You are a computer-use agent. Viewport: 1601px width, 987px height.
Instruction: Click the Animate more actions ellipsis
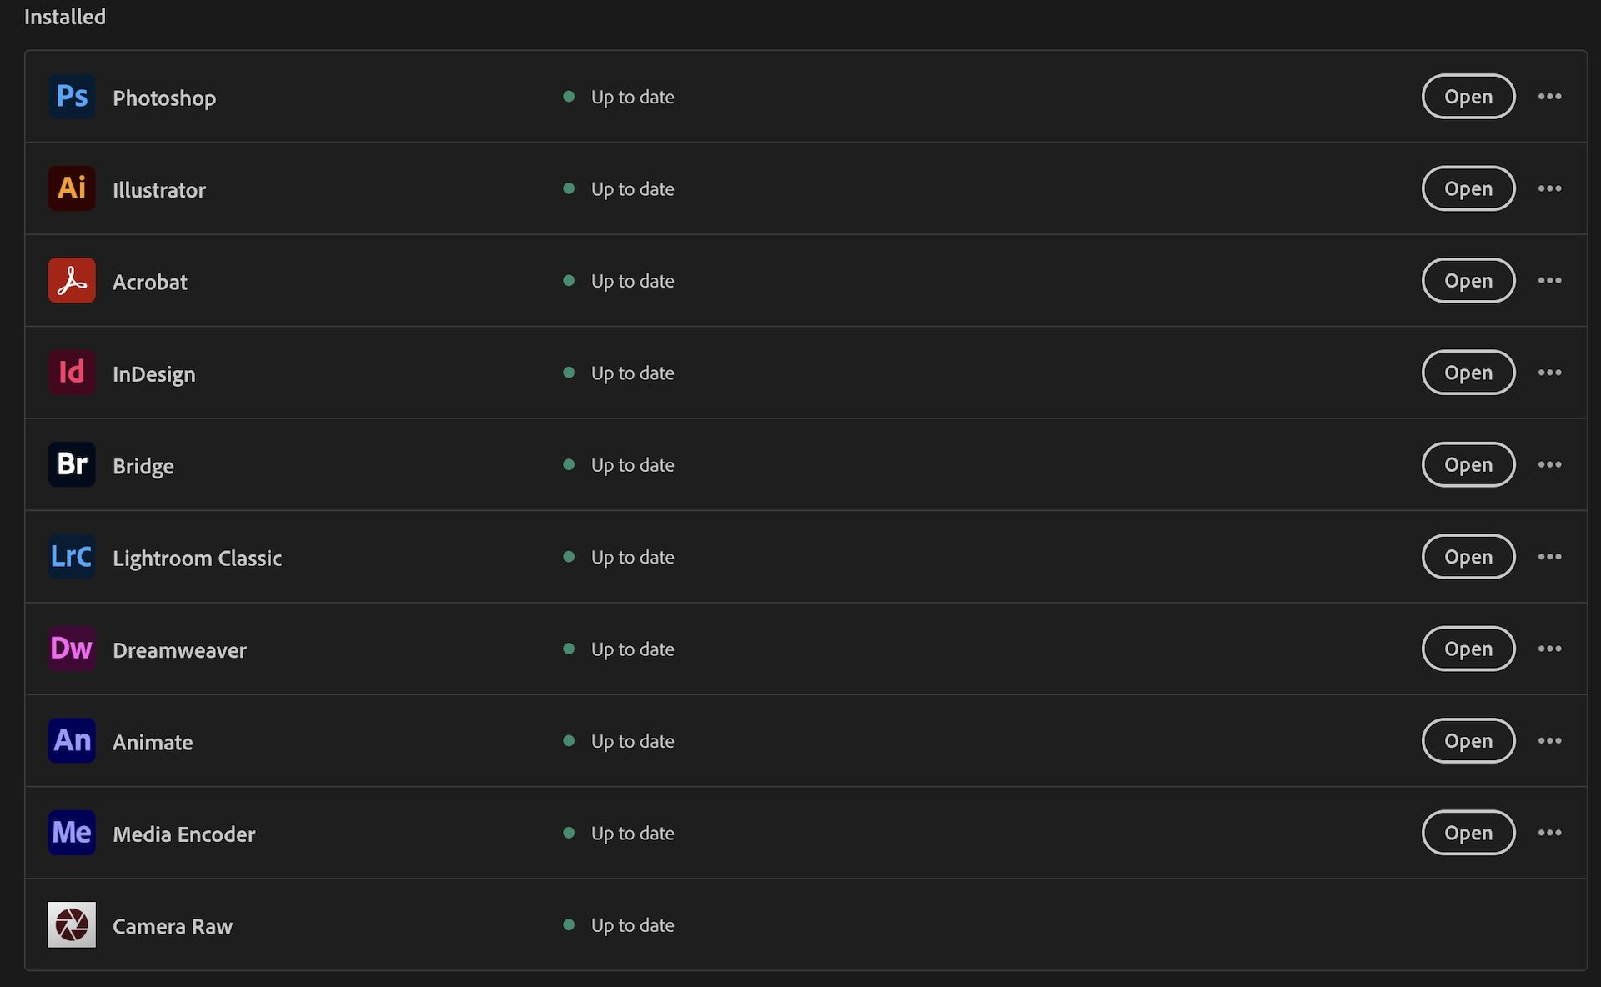[1549, 740]
